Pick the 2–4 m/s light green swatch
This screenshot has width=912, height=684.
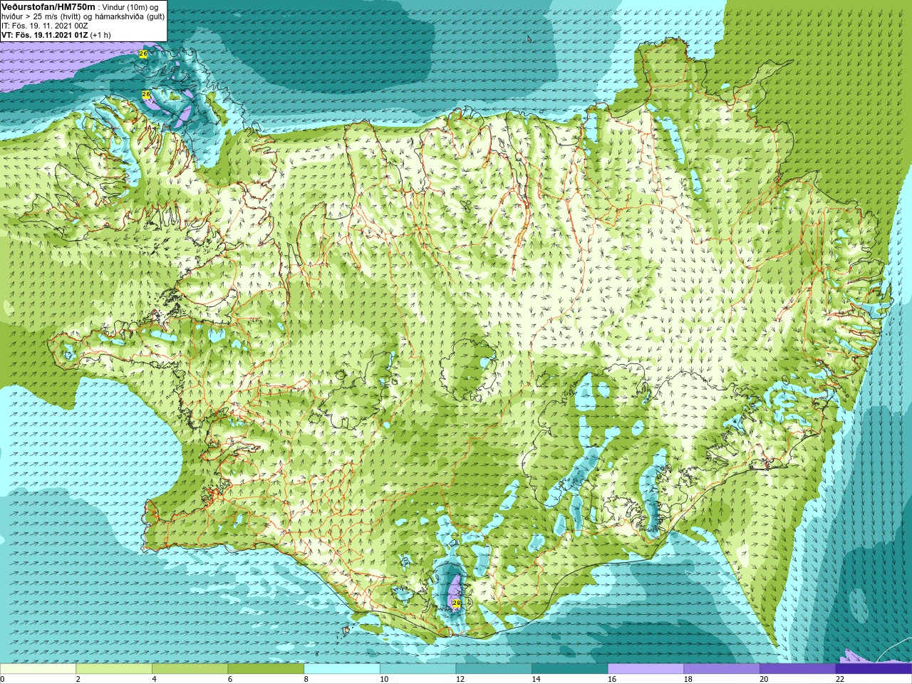(114, 669)
